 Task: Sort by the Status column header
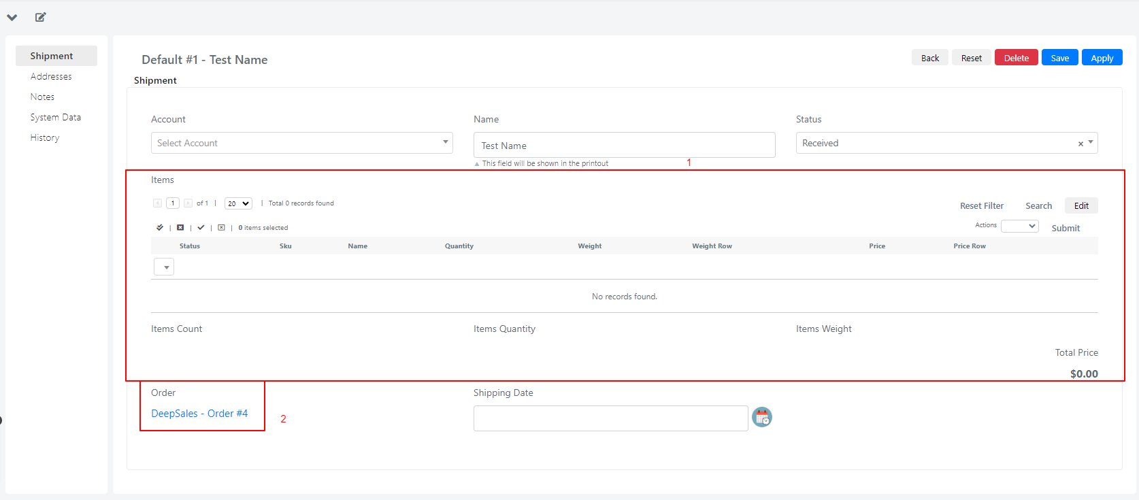(190, 246)
